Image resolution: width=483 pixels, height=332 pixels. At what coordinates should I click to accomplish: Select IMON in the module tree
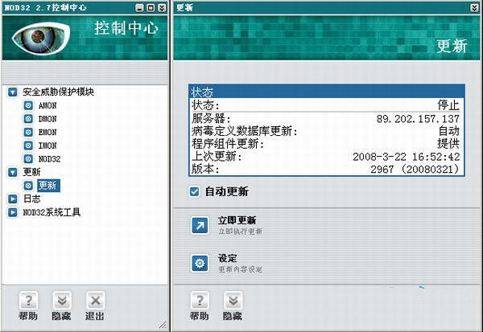[x=47, y=146]
